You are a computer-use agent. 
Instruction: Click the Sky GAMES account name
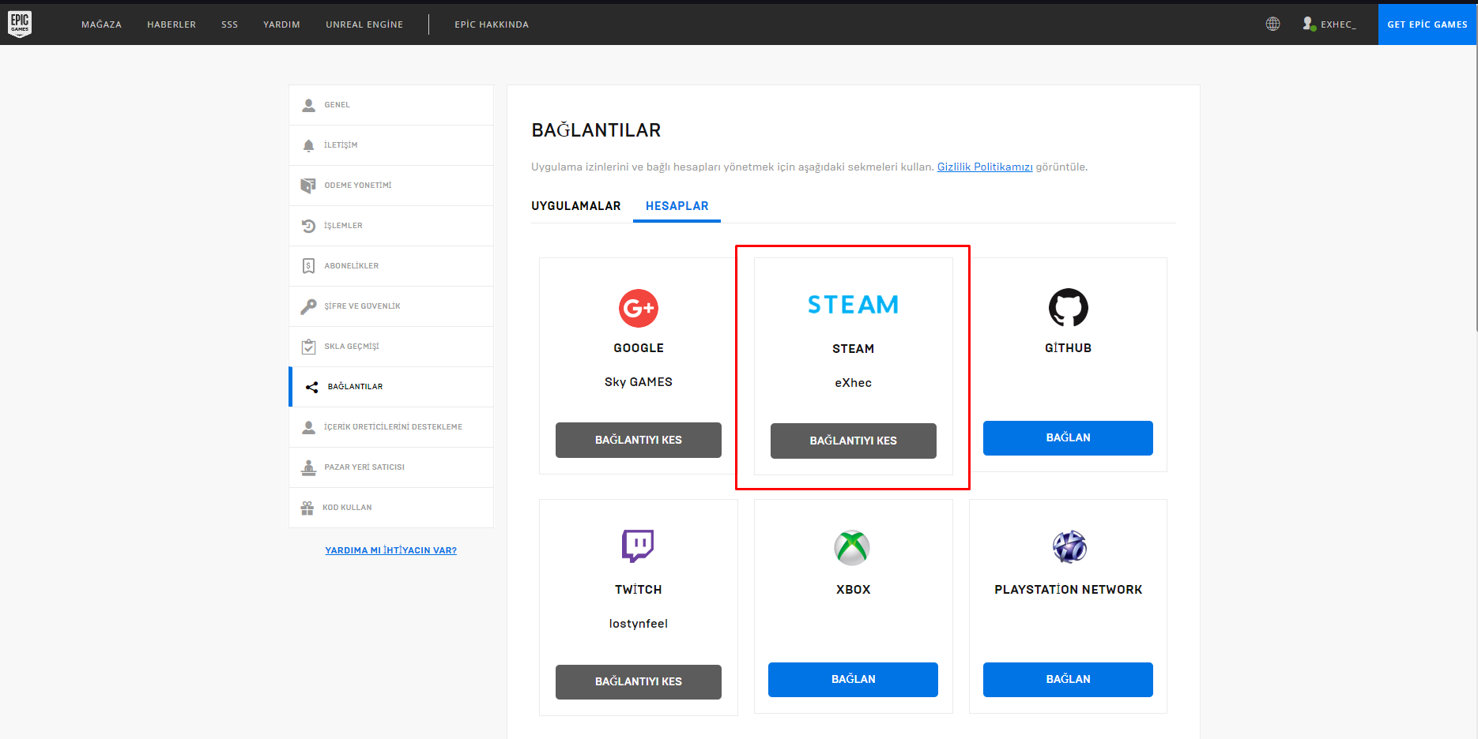point(639,382)
